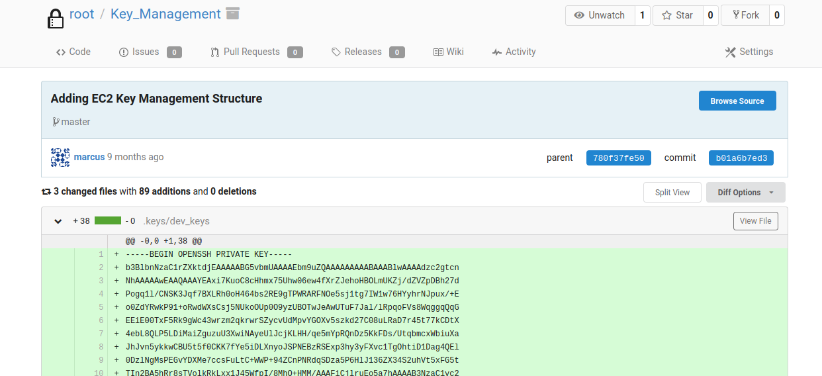Click View File for dev_keys

755,221
